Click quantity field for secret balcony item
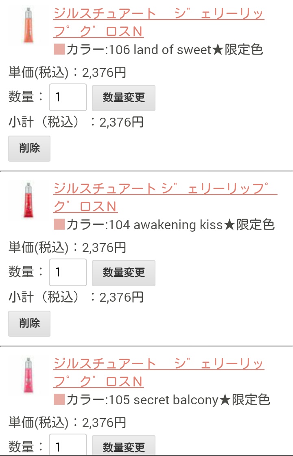Image resolution: width=293 pixels, height=456 pixels. tap(68, 445)
